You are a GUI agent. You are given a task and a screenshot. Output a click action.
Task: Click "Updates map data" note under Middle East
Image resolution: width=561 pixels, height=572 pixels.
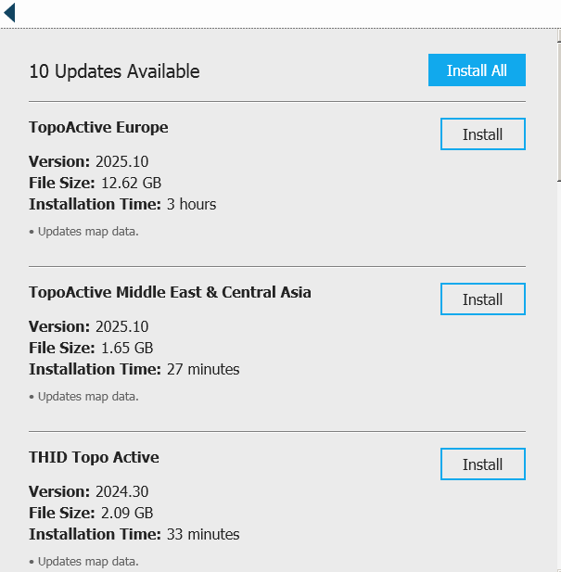point(84,396)
